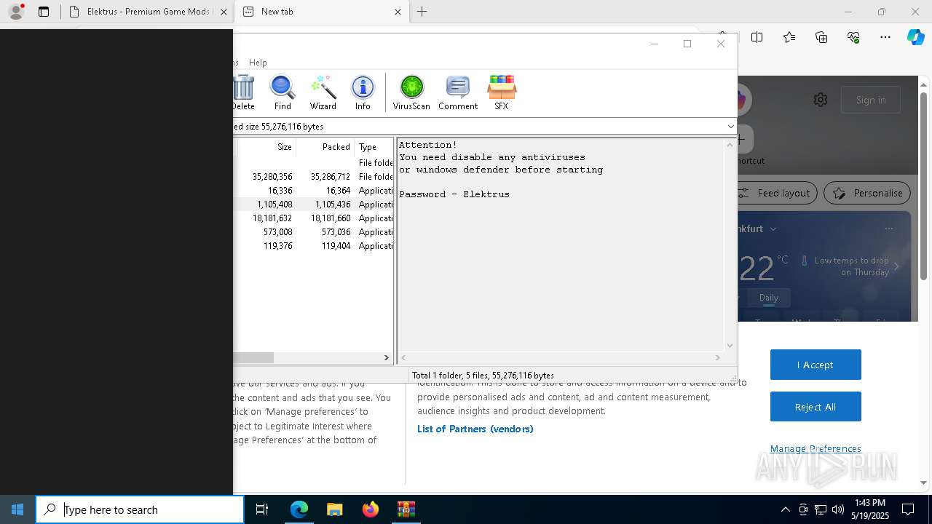Image resolution: width=932 pixels, height=524 pixels.
Task: Click the Personalise button
Action: click(x=867, y=193)
